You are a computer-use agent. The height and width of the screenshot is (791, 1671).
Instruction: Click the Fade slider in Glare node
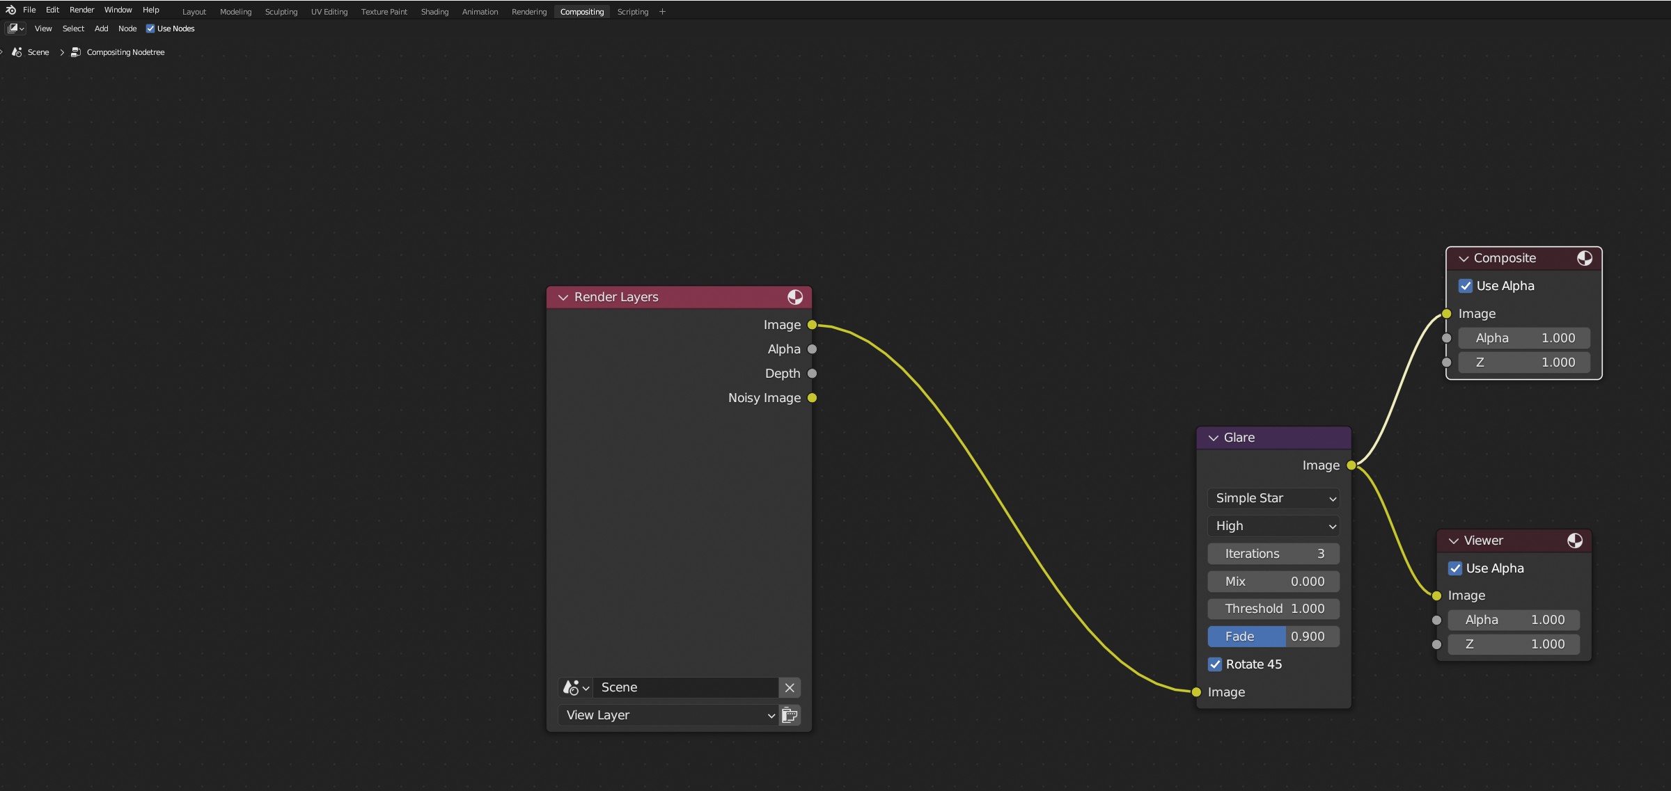(1273, 637)
